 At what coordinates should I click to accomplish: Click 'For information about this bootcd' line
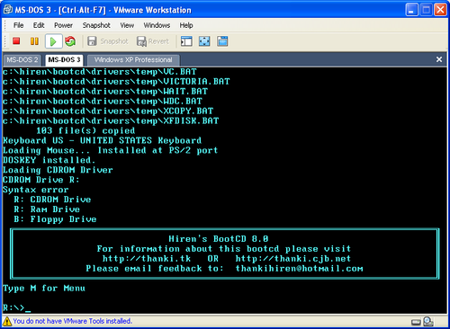224,249
